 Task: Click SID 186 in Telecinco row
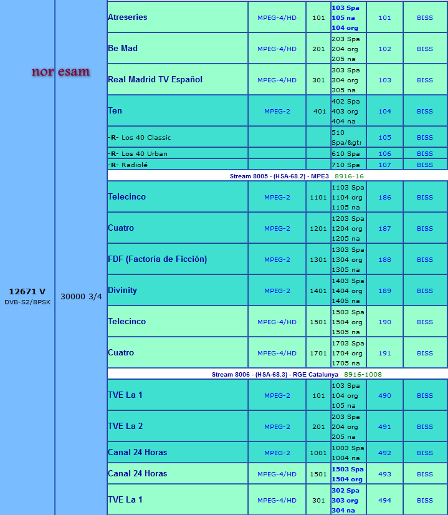[384, 198]
